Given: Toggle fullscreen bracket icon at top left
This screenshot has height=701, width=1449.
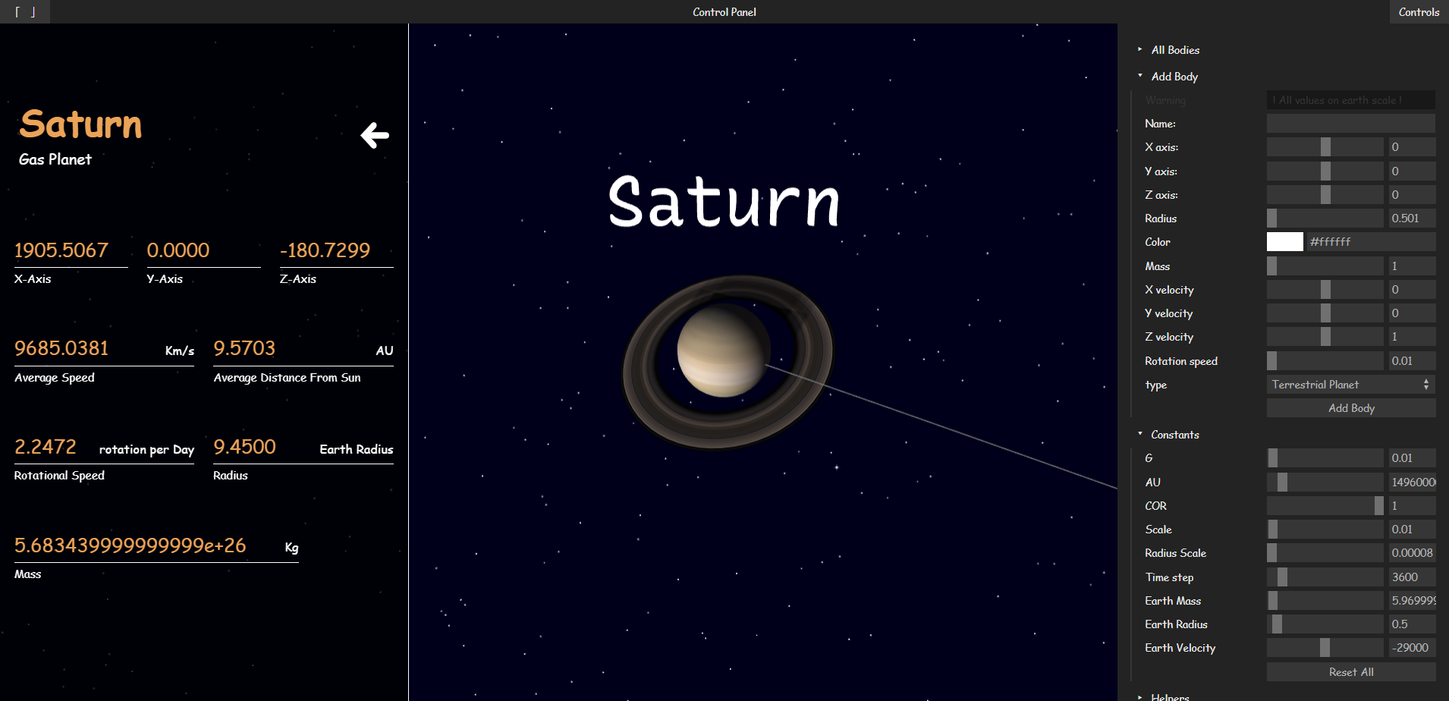Looking at the screenshot, I should (x=25, y=11).
